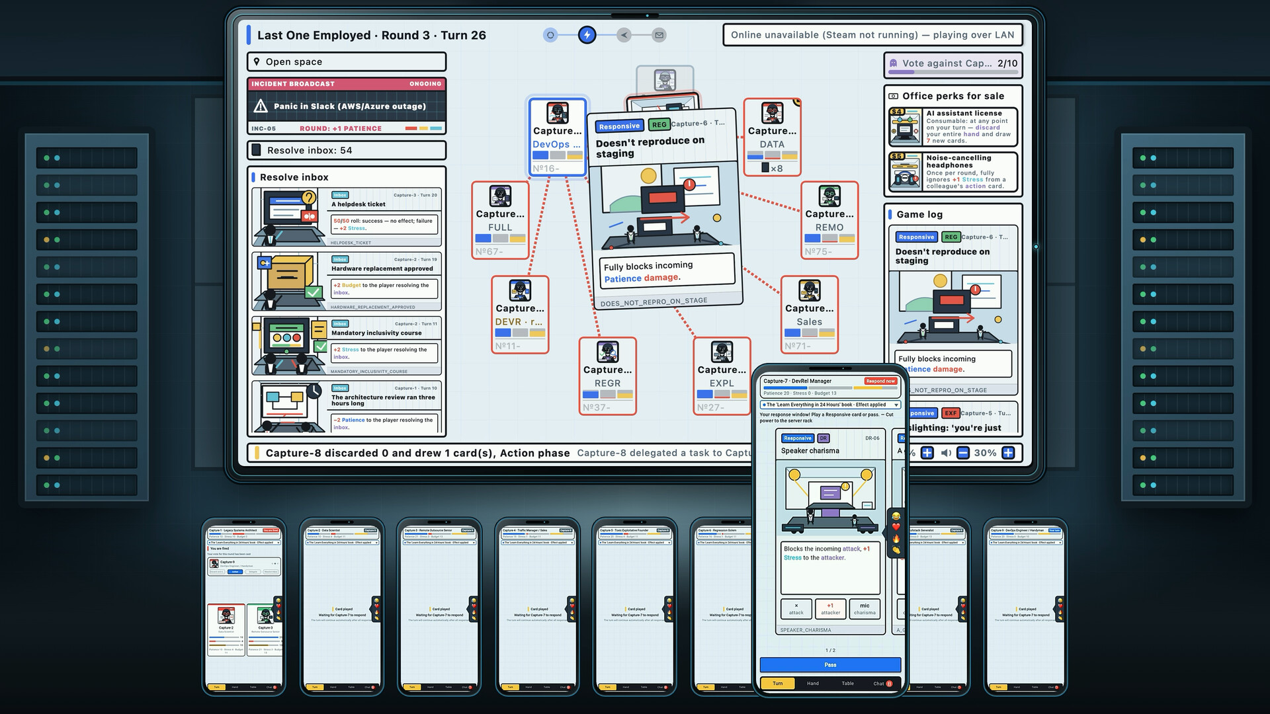This screenshot has width=1270, height=714.
Task: Open the Table tab on front phone
Action: (x=847, y=683)
